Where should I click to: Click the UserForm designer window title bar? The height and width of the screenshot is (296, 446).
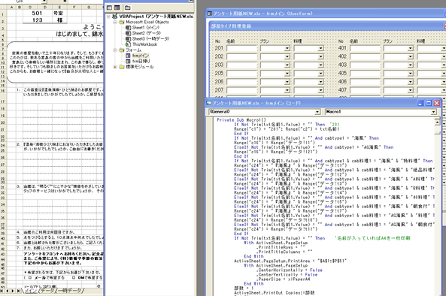tap(326, 14)
